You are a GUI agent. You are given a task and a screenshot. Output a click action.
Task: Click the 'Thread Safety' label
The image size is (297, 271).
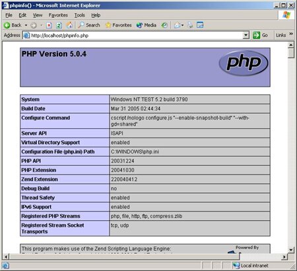click(38, 198)
